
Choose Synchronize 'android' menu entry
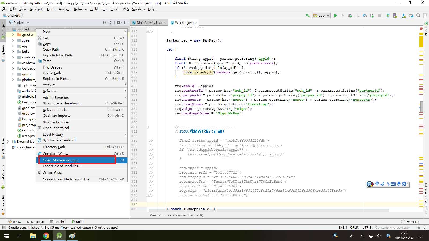point(82,140)
